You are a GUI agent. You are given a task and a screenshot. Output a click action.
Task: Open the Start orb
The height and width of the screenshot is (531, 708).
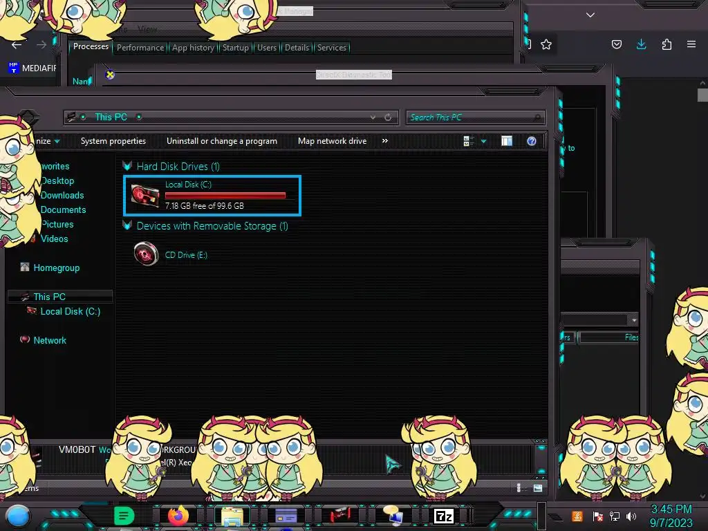[x=18, y=516]
